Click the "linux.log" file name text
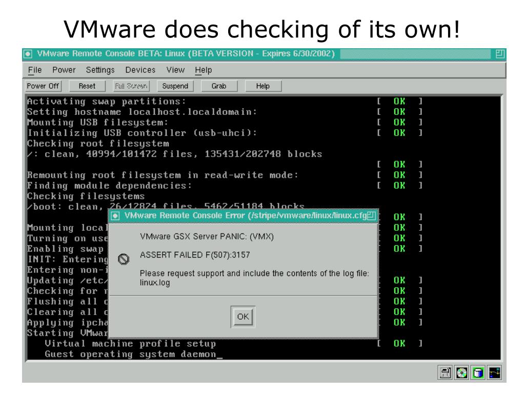 155,283
